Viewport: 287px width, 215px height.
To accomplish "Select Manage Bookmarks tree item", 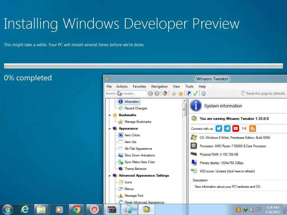I will [138, 122].
